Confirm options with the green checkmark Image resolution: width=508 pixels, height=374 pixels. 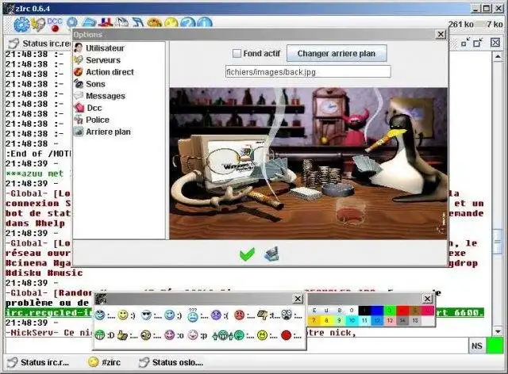click(x=247, y=254)
